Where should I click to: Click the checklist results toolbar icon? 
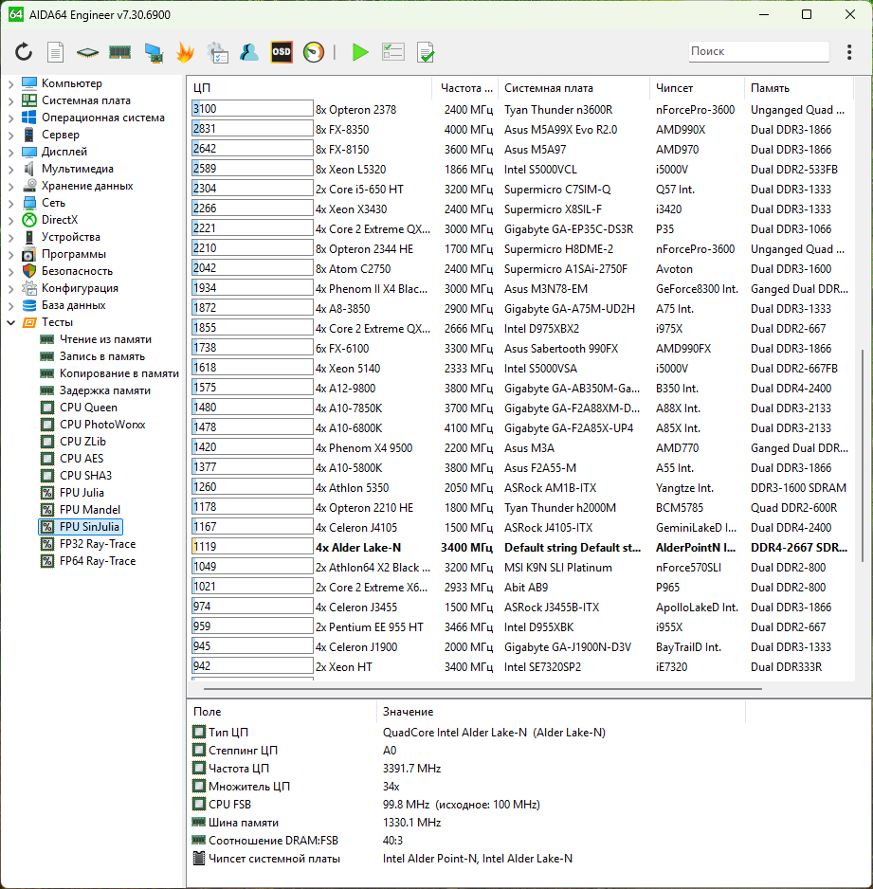coord(392,52)
